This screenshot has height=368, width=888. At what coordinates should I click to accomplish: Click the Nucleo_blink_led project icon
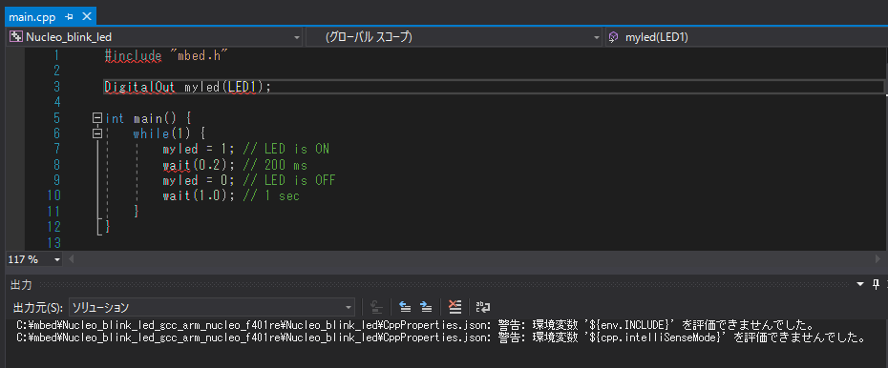click(16, 37)
